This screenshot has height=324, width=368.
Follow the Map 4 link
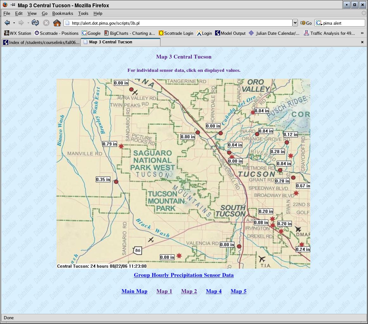pyautogui.click(x=214, y=291)
